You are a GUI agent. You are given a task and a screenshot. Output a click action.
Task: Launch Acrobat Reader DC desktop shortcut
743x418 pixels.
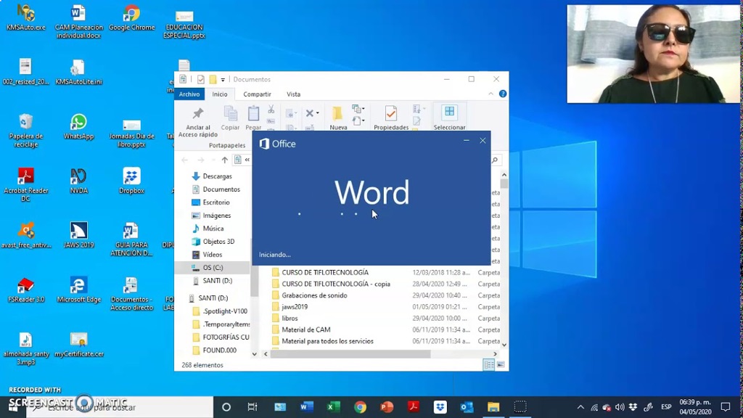click(26, 185)
